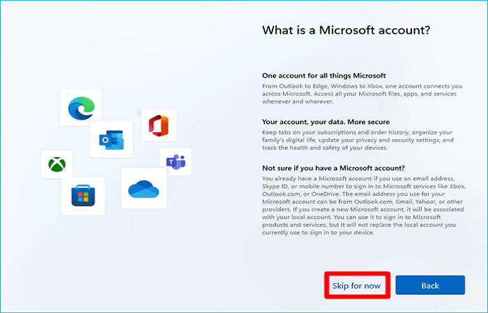Click the Microsoft Teams icon tile
The image size is (488, 313).
point(176,162)
